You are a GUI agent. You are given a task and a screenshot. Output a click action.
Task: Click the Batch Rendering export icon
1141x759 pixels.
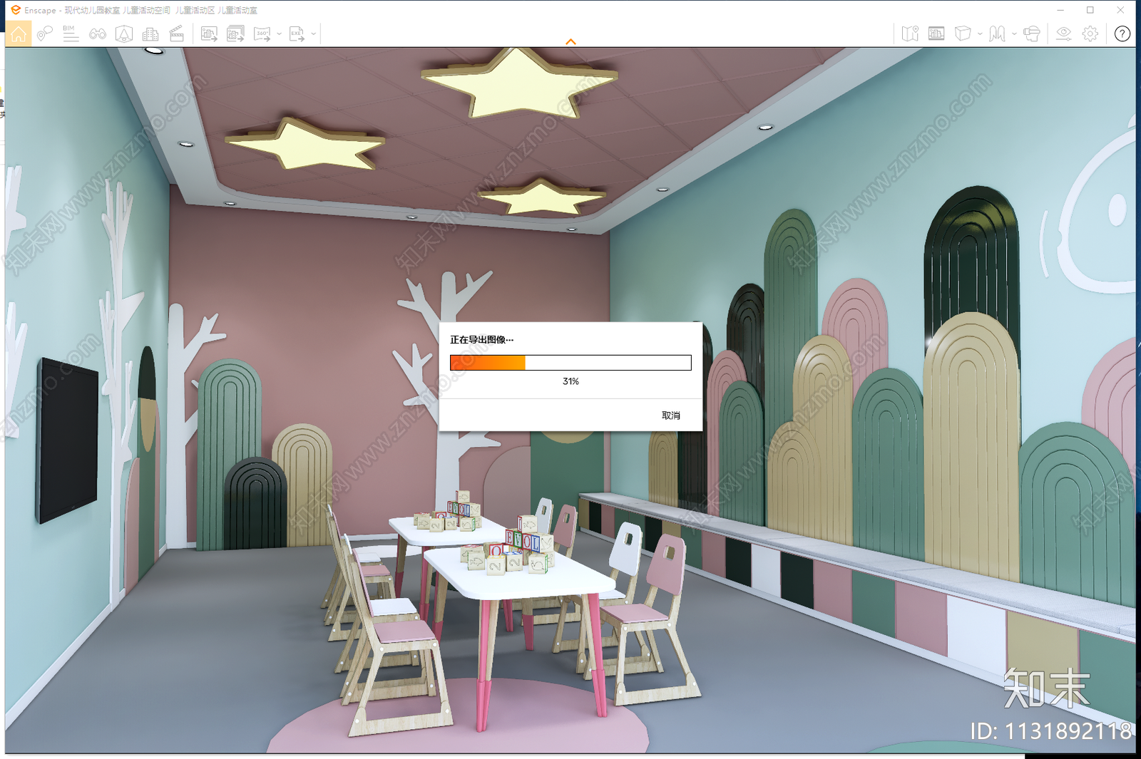pos(235,33)
